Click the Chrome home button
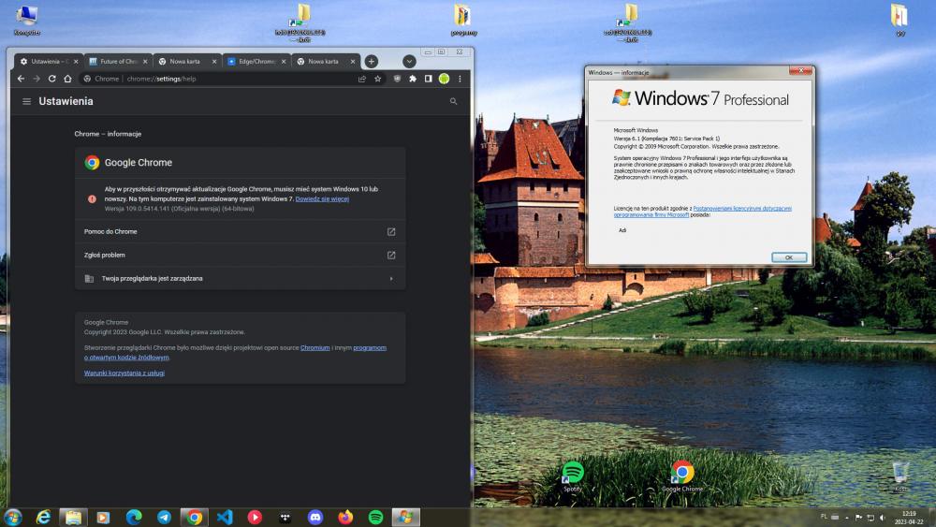The height and width of the screenshot is (527, 936). click(67, 79)
